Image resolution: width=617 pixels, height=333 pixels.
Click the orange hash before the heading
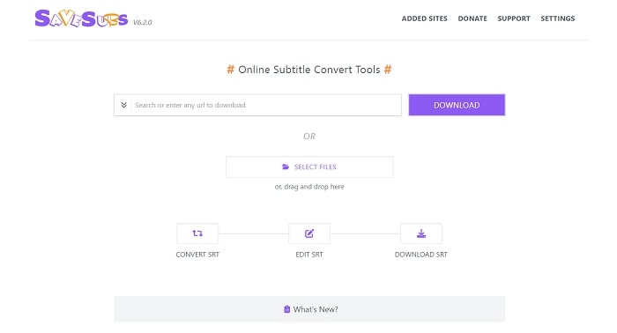point(231,70)
